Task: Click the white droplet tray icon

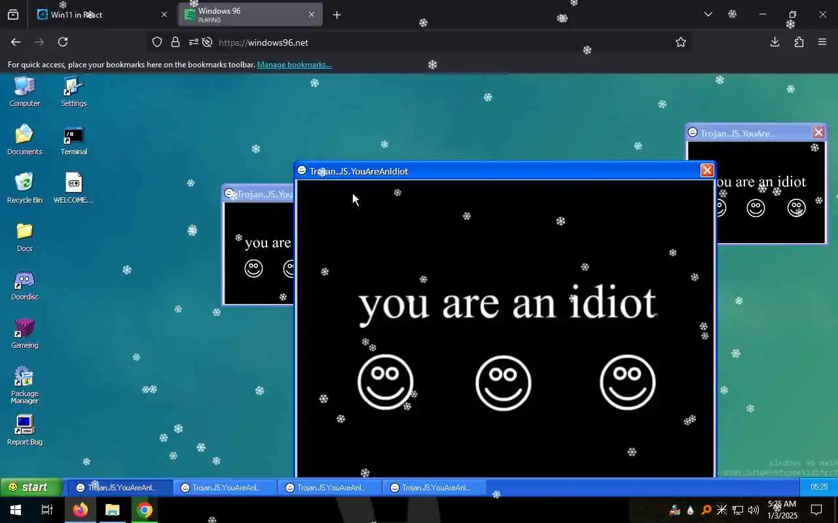Action: click(691, 510)
